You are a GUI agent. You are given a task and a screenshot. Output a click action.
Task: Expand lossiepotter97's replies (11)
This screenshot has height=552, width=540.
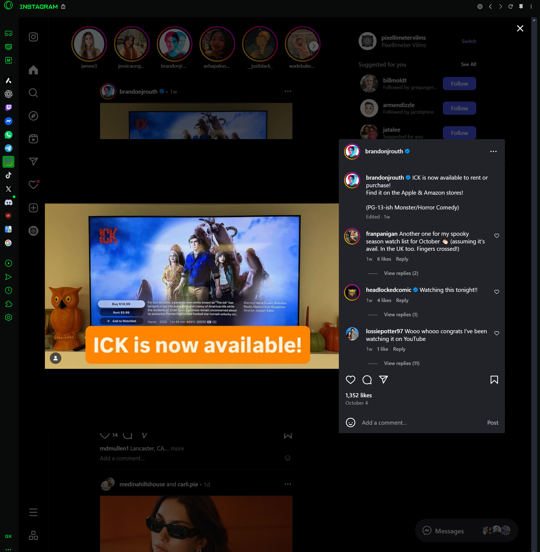(401, 363)
